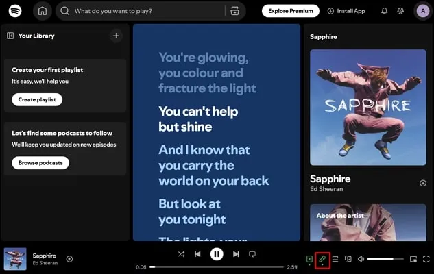Open the create plus menu in Library
Screen dimensions: 434x274
(x=116, y=36)
